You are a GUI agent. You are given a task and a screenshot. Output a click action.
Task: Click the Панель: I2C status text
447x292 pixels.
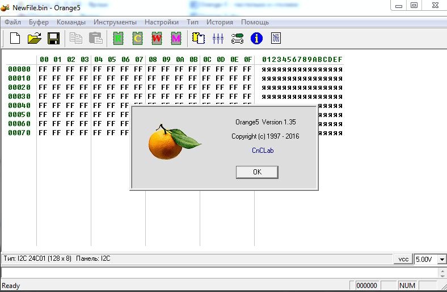[x=93, y=258]
